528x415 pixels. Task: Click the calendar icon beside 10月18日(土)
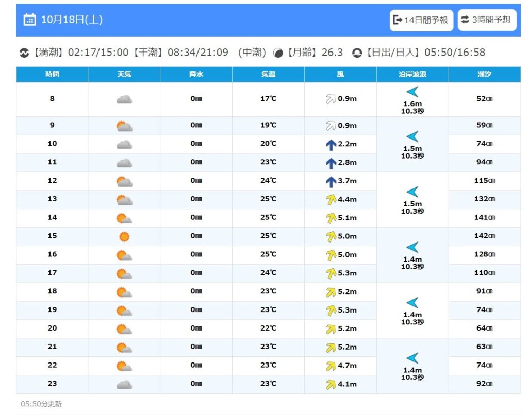tap(29, 20)
